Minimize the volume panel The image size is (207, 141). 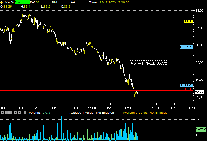(2, 112)
